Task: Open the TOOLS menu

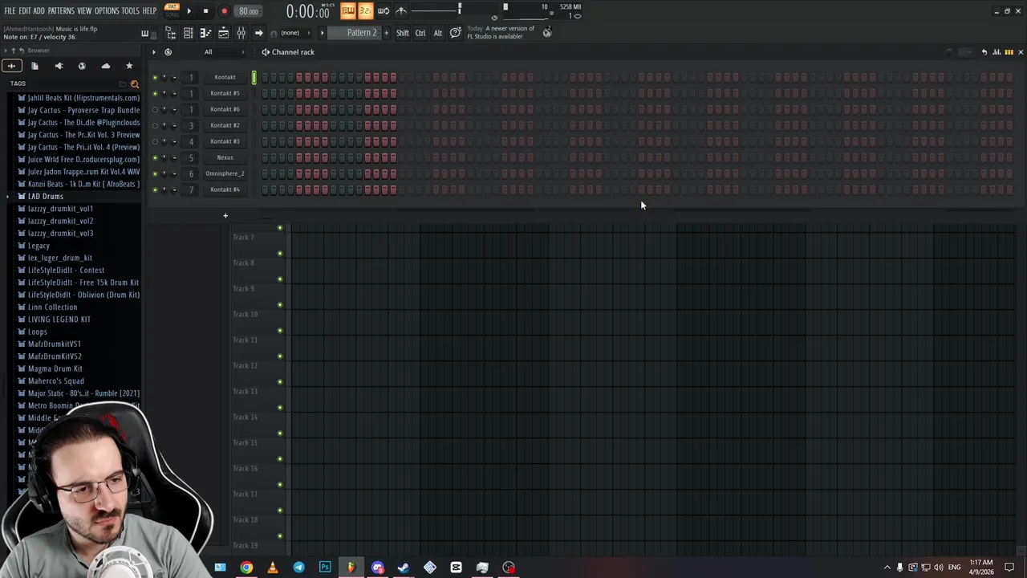Action: 131,10
